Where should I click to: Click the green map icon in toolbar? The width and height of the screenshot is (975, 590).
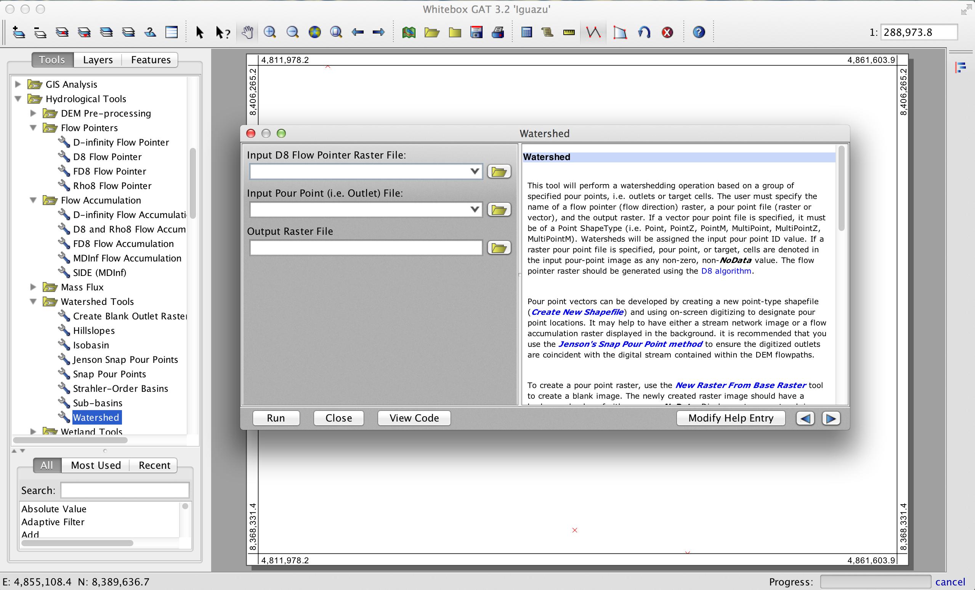click(x=409, y=32)
